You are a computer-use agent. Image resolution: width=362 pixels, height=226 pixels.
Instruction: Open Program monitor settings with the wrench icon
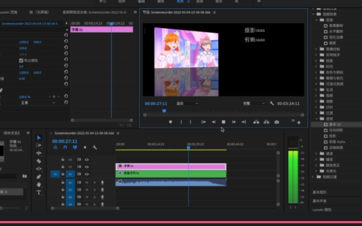(272, 103)
